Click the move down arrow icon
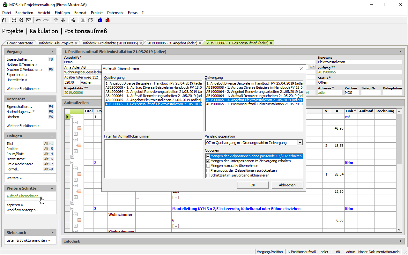 (63, 20)
